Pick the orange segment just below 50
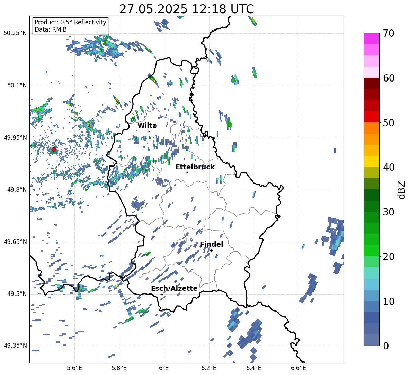 (371, 128)
